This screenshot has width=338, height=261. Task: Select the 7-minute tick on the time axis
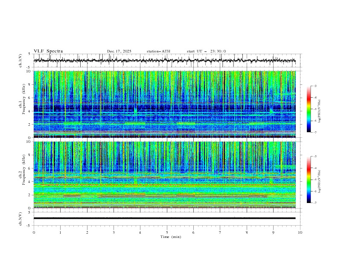pos(220,232)
